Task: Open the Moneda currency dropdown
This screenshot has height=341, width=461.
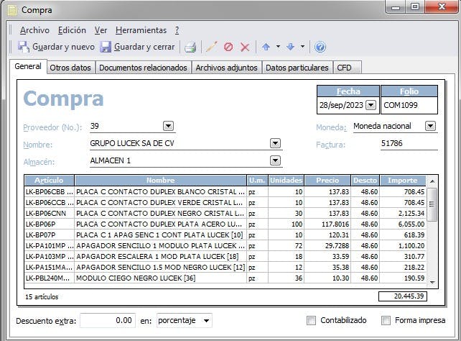Action: click(x=430, y=126)
